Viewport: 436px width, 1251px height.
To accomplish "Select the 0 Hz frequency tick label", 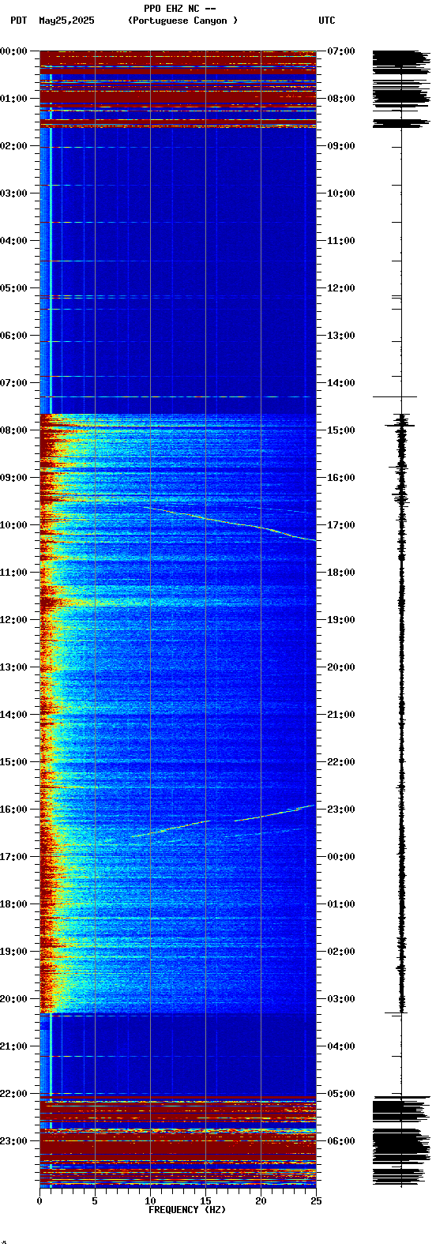I will point(39,1201).
